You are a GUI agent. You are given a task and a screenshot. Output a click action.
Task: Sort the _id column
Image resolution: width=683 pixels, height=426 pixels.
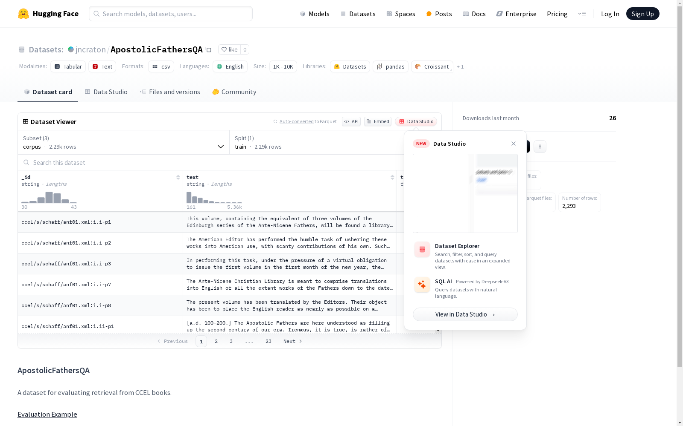[178, 177]
